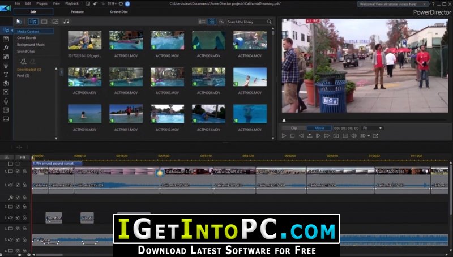The height and width of the screenshot is (257, 453).
Task: Open timeline view dropdown in top toolbar
Action: coord(112,3)
